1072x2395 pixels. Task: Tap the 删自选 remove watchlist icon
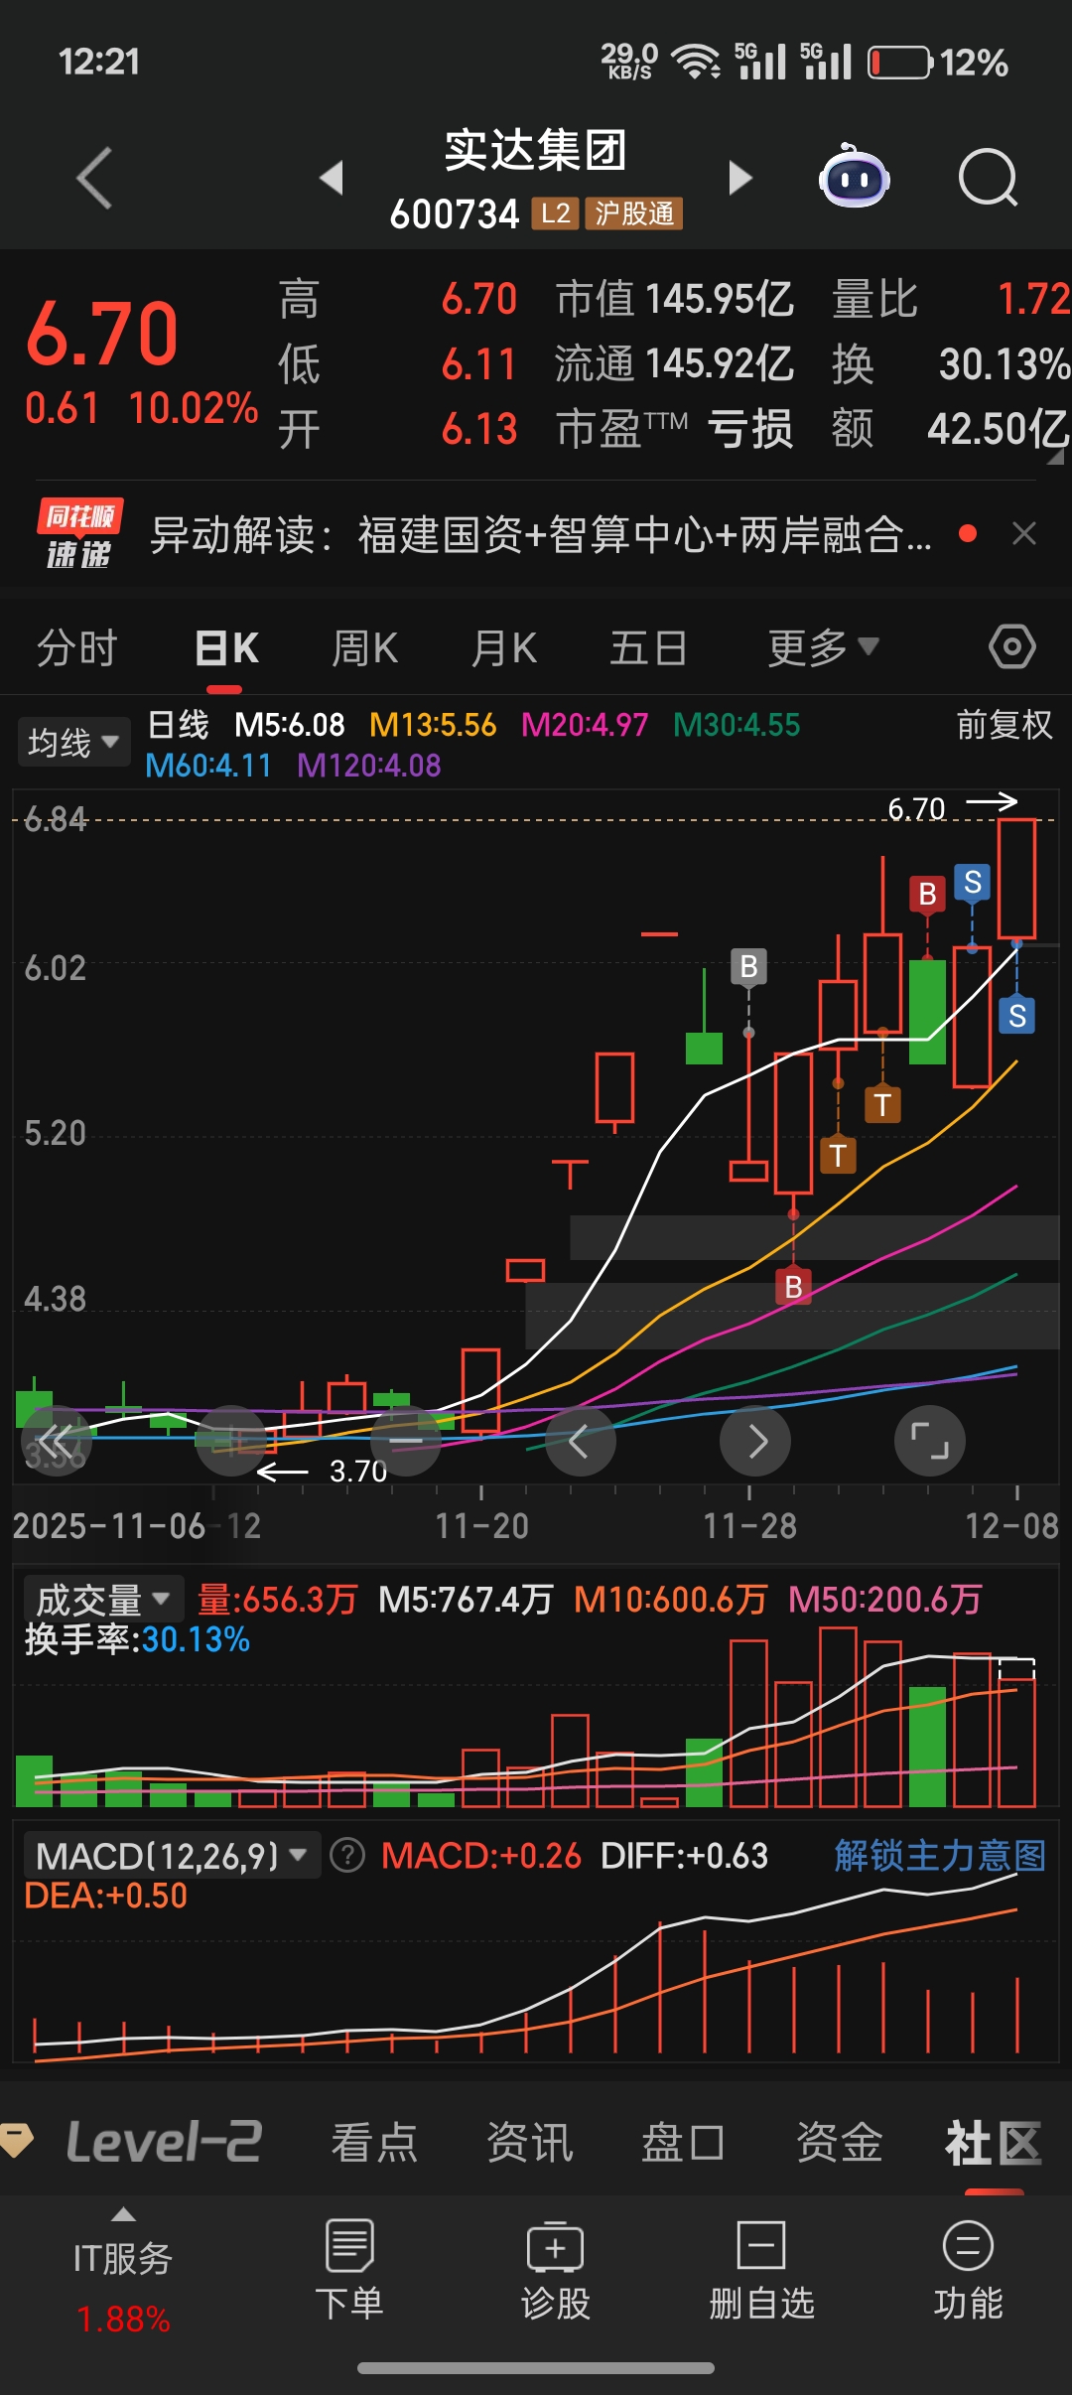click(x=761, y=2246)
